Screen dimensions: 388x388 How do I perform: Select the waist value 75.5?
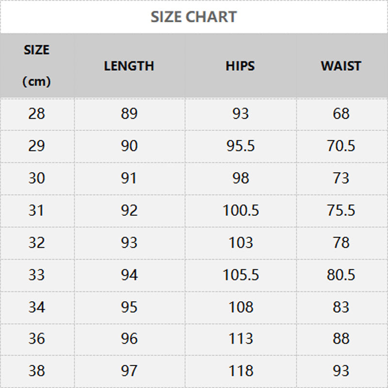coord(341,210)
